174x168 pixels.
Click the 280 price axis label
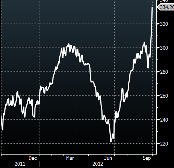pos(164,72)
